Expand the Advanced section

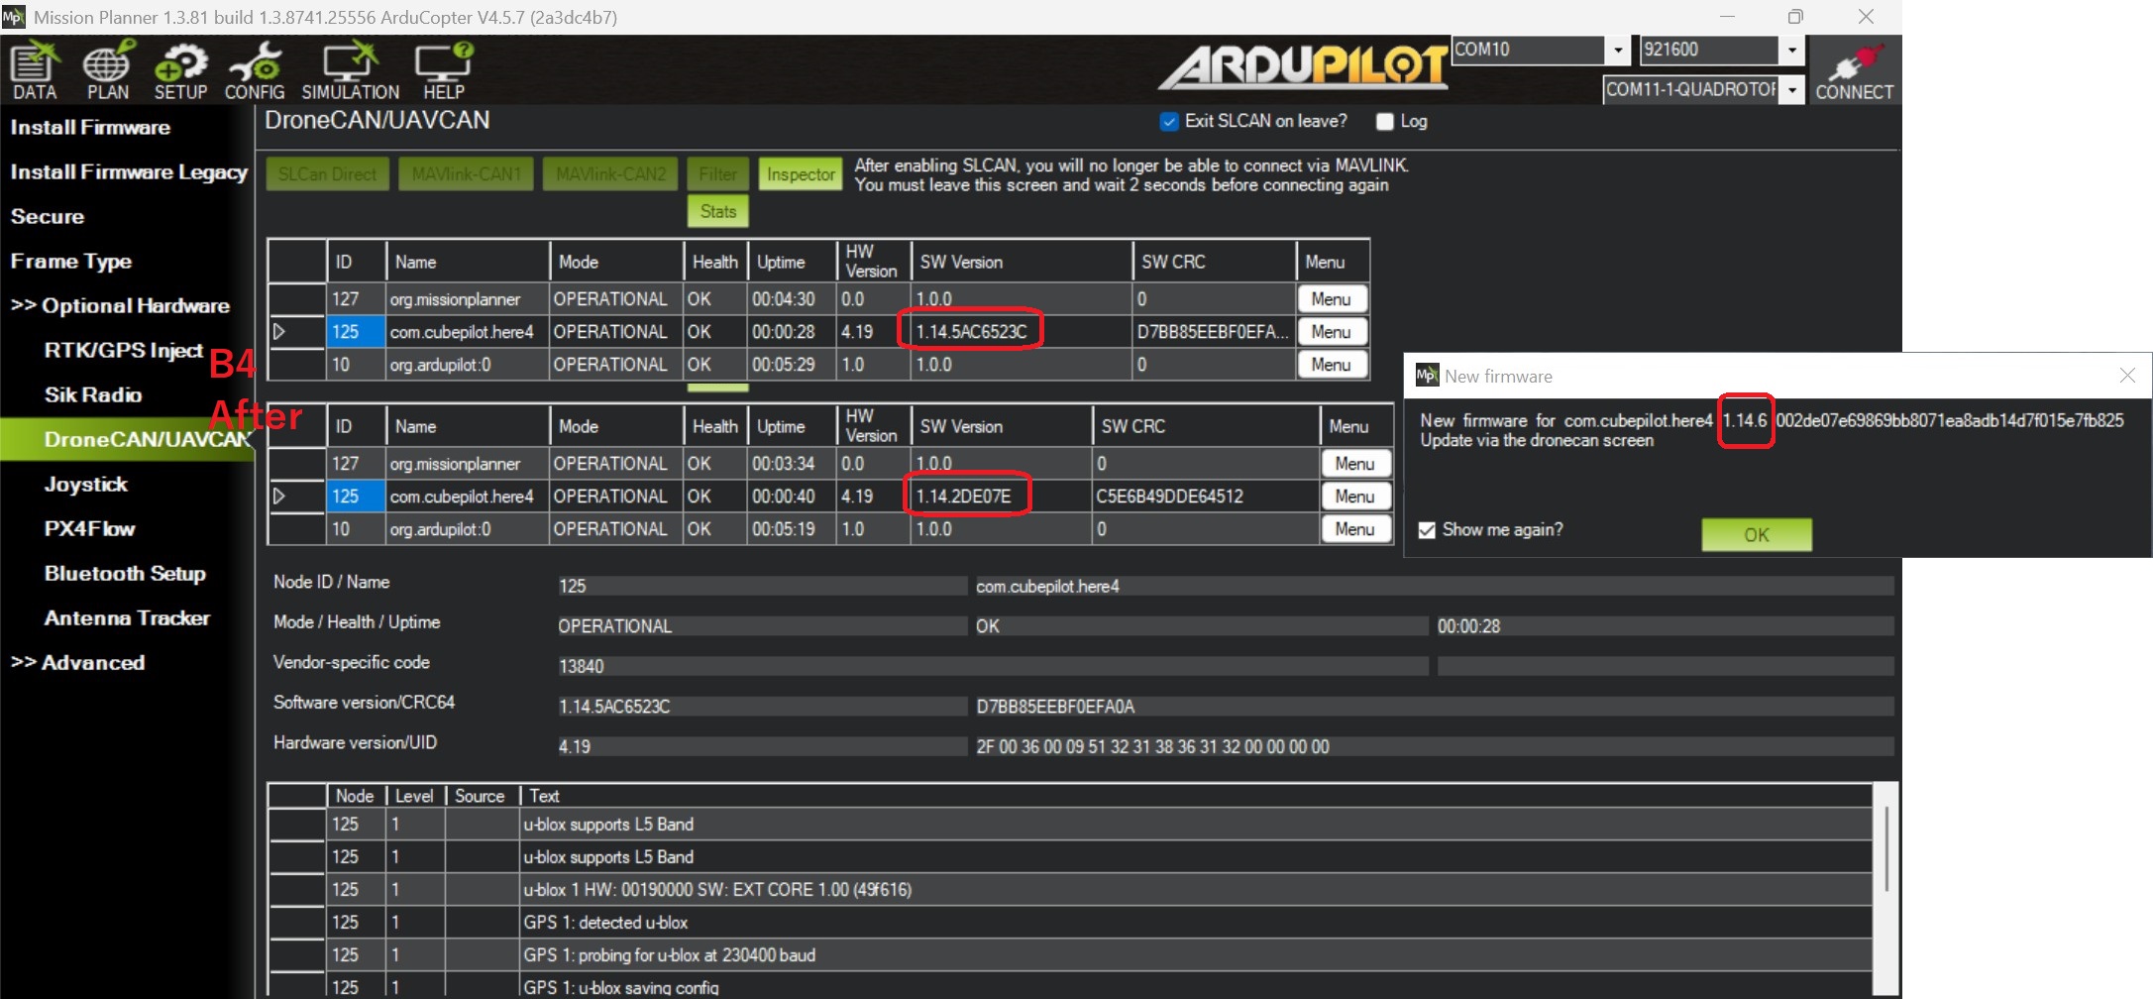[x=77, y=662]
